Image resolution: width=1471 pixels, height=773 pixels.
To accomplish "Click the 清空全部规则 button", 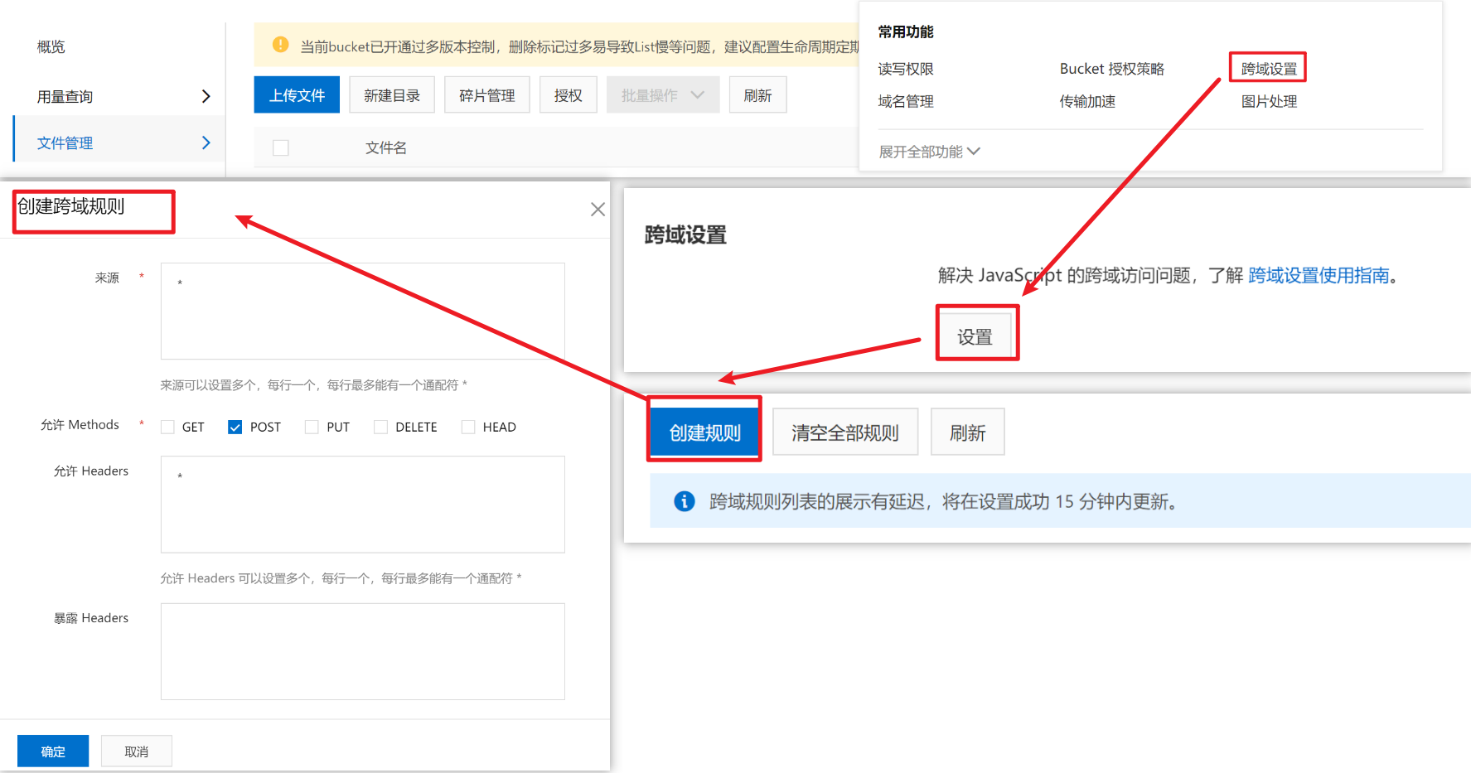I will click(x=845, y=432).
